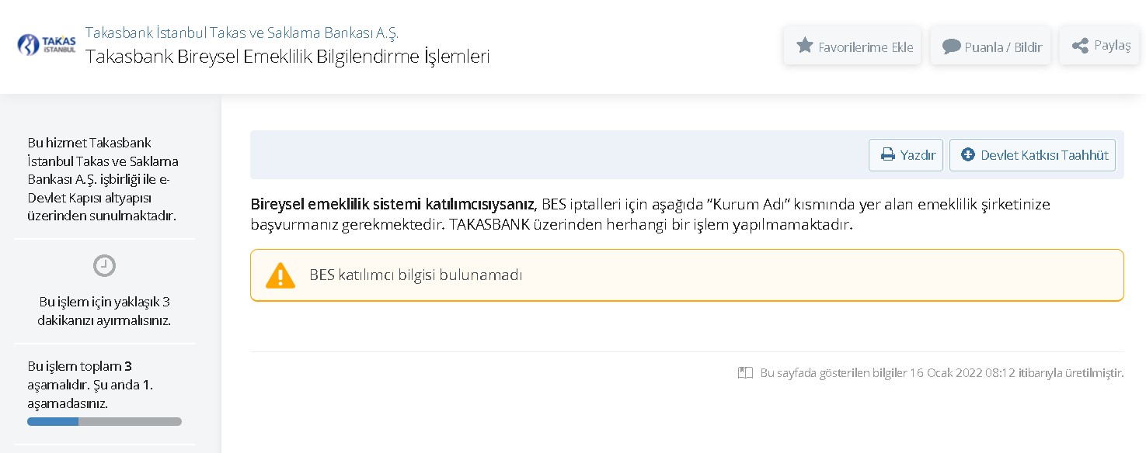Click the step progress bar
The height and width of the screenshot is (453, 1146).
[x=104, y=421]
